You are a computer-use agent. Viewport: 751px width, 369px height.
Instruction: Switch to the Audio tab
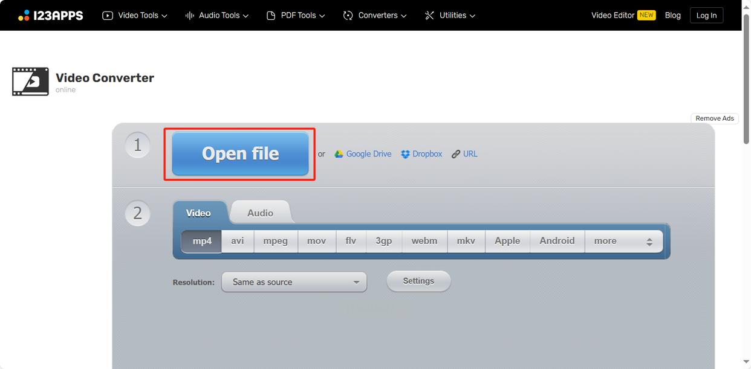pos(261,213)
